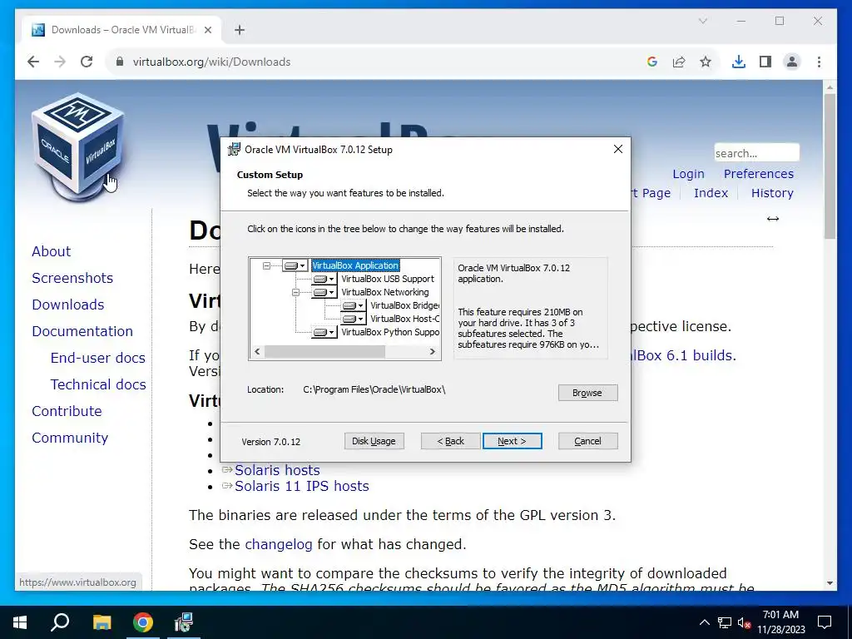Go back in Chrome browser
The image size is (852, 639).
tap(33, 62)
